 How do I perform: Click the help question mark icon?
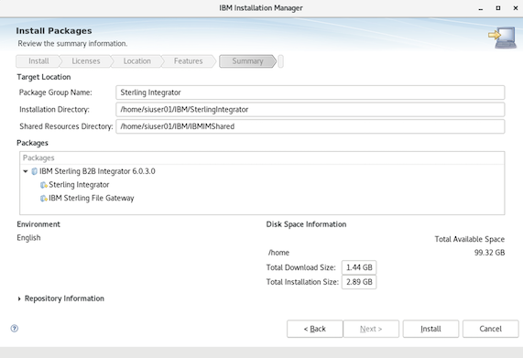[15, 329]
